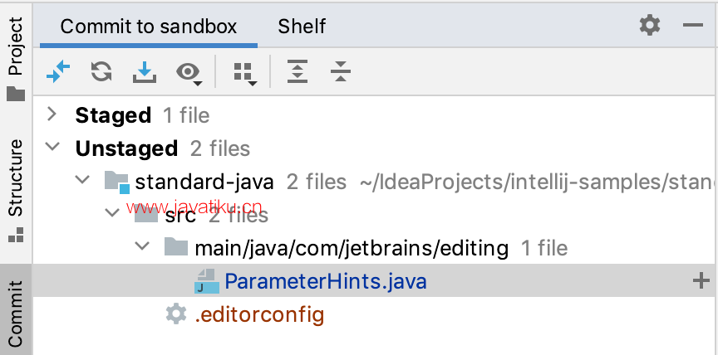Collapse the Unstaged node
718x355 pixels.
[52, 147]
